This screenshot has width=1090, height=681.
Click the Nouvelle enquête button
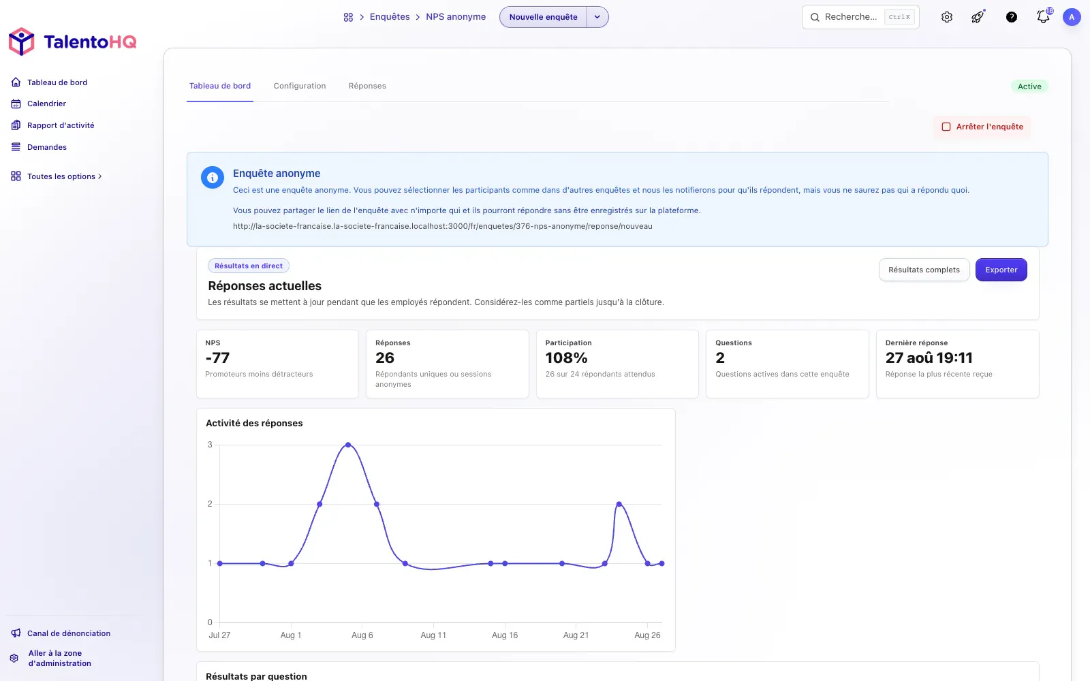pyautogui.click(x=543, y=17)
